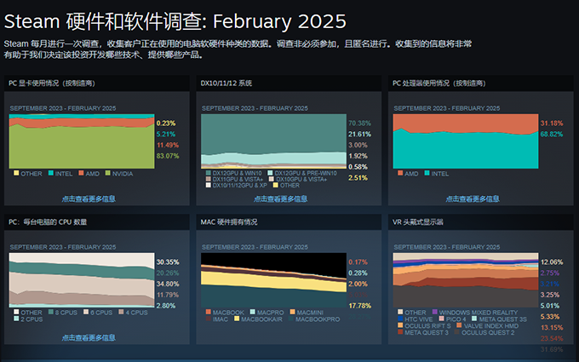Click AMD swatch in graphics card legend

pyautogui.click(x=81, y=173)
